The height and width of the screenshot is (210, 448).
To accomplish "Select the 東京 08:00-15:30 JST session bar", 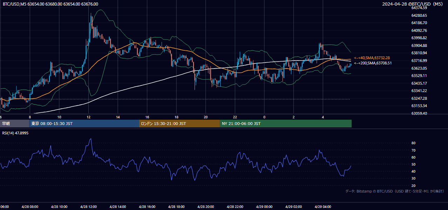I will click(x=84, y=124).
